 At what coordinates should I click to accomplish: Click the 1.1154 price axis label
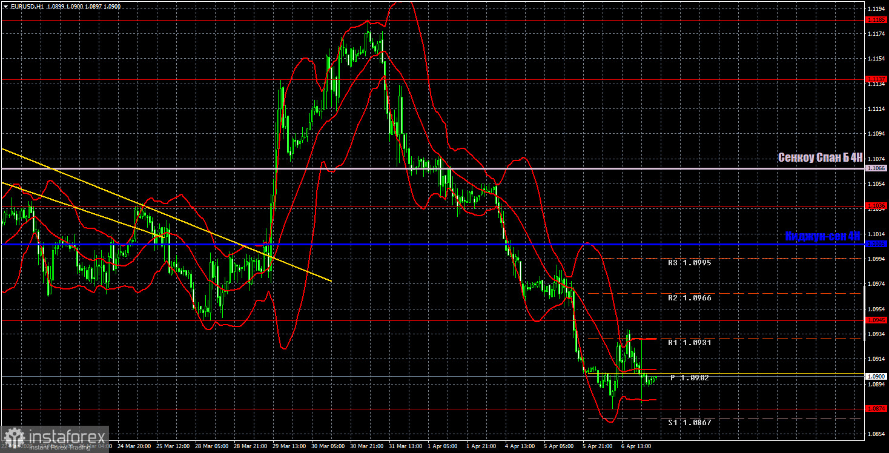(x=876, y=58)
